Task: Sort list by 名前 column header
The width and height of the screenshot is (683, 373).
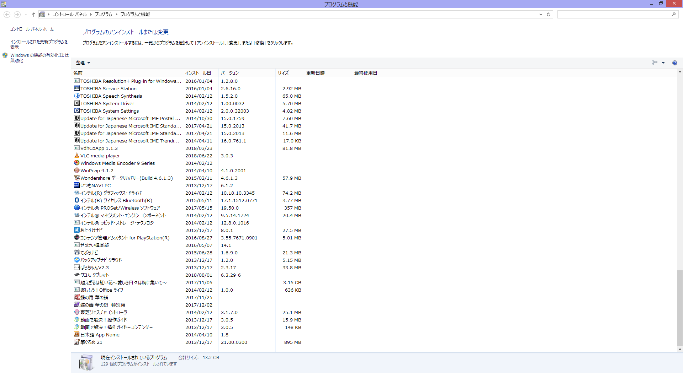Action: pos(78,73)
